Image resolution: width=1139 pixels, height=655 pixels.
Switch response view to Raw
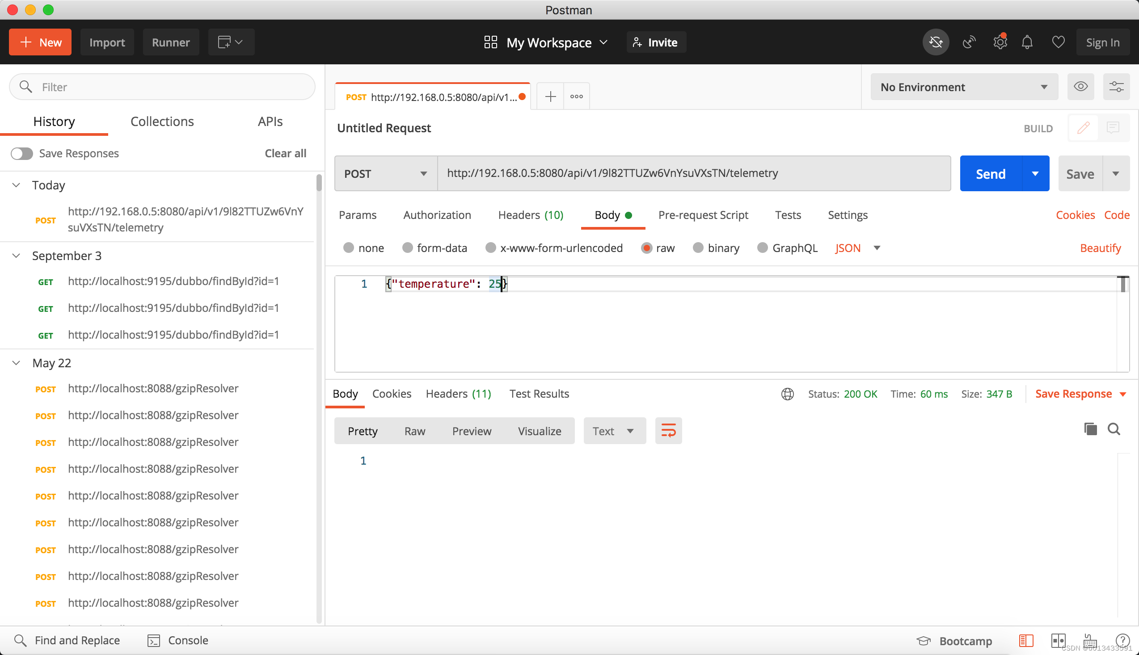point(414,431)
